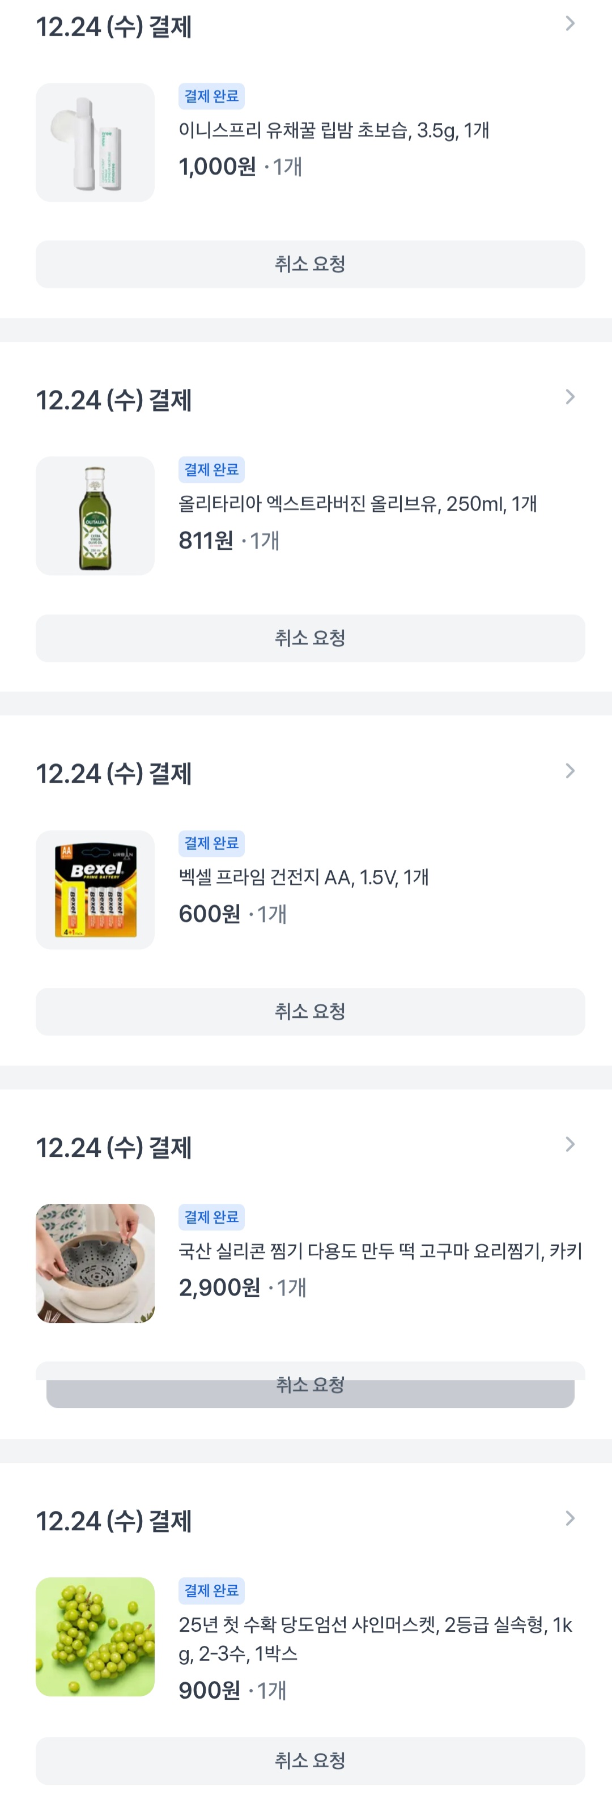The image size is (612, 1808).
Task: Expand silicone steamer order details arrow
Action: click(570, 1145)
